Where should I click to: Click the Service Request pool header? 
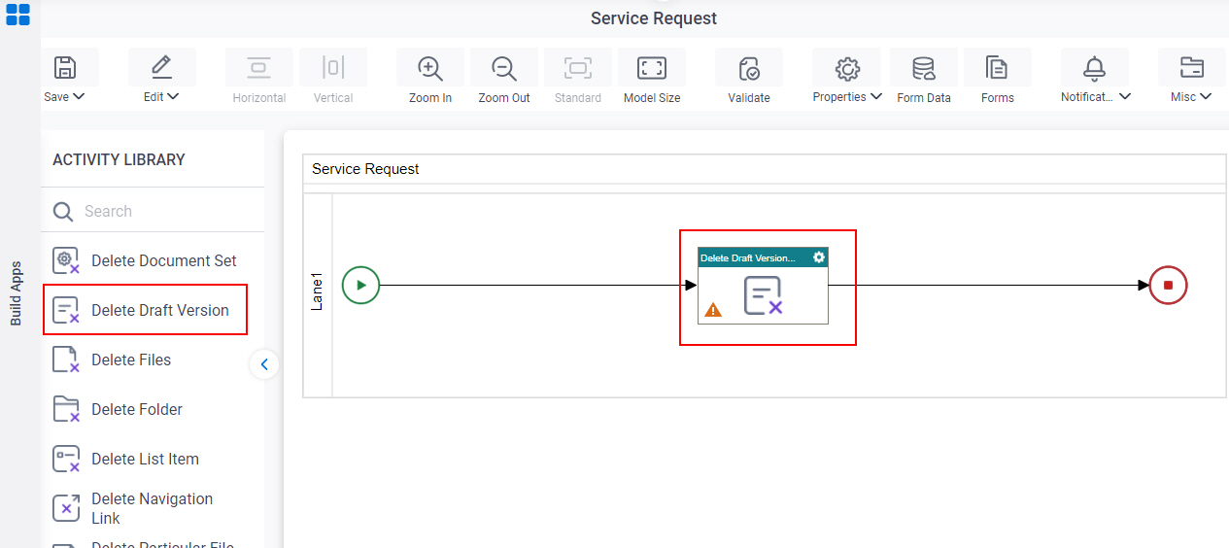(x=365, y=169)
